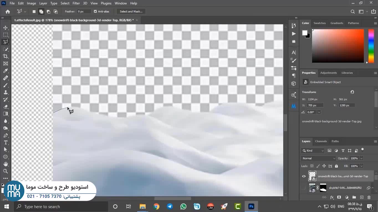Select the Zoom tool

point(6,171)
